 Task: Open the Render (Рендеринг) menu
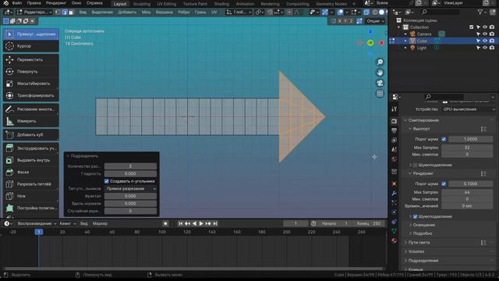56,3
